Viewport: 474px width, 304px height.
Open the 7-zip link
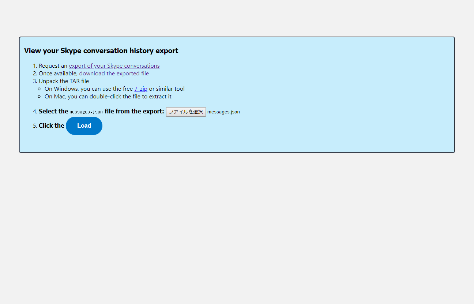click(x=141, y=89)
